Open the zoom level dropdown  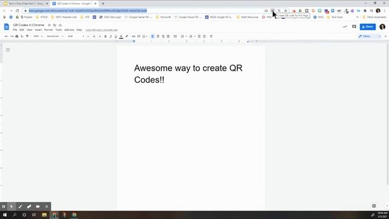point(38,36)
